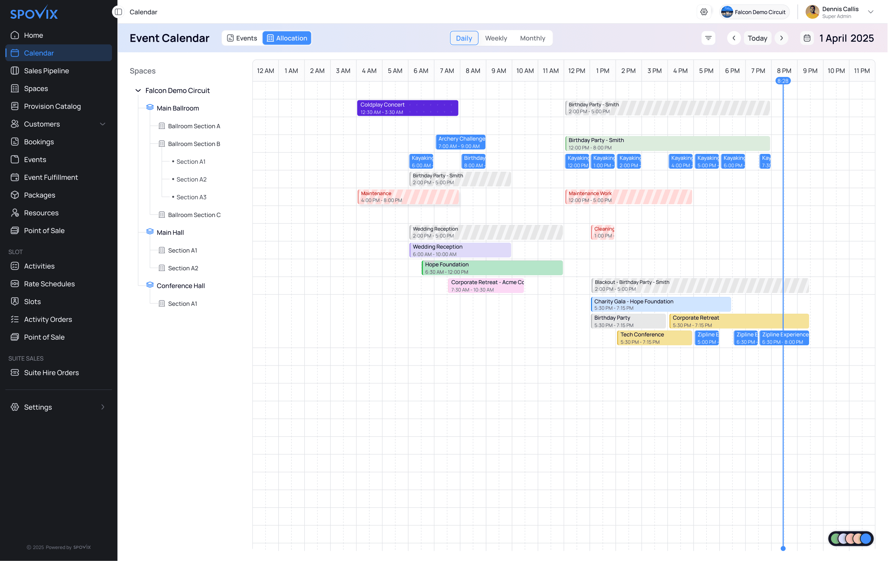Open the Provision Catalog

[52, 106]
